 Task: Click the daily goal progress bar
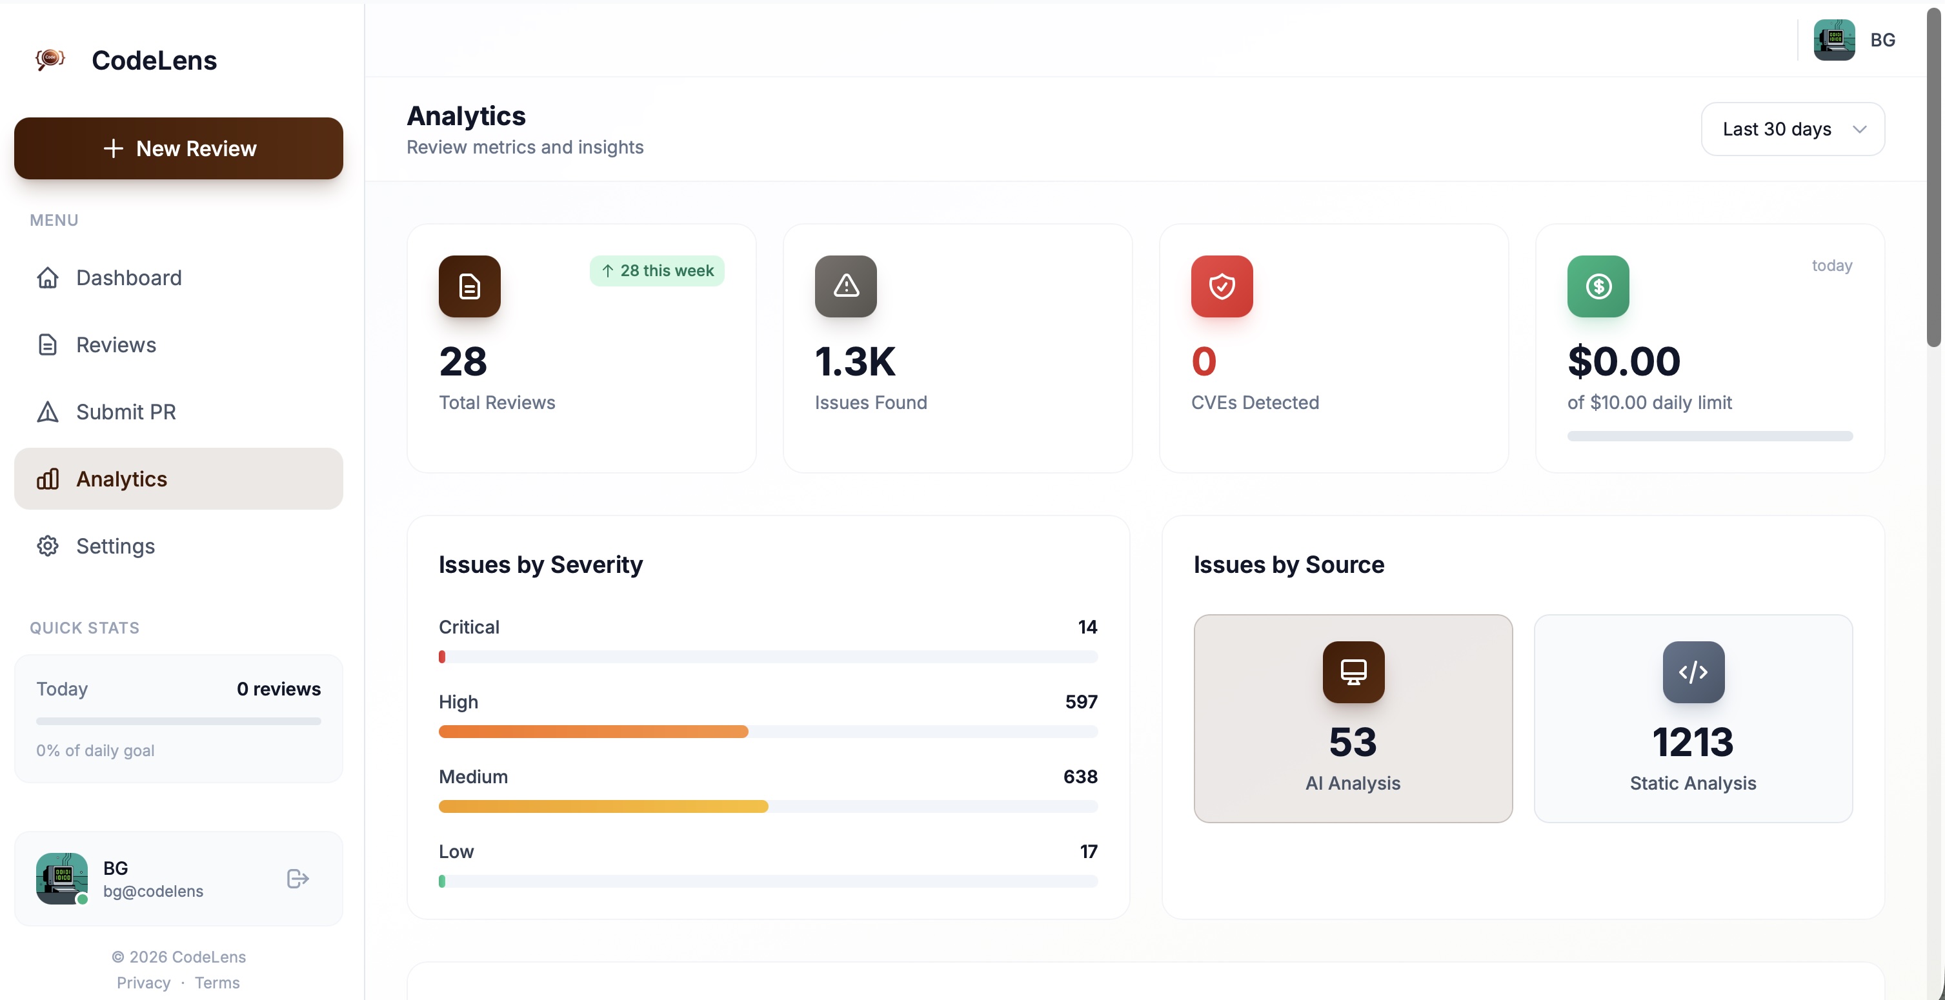coord(178,721)
